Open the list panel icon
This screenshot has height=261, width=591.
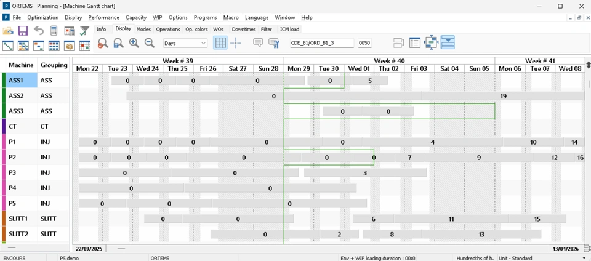coord(414,43)
